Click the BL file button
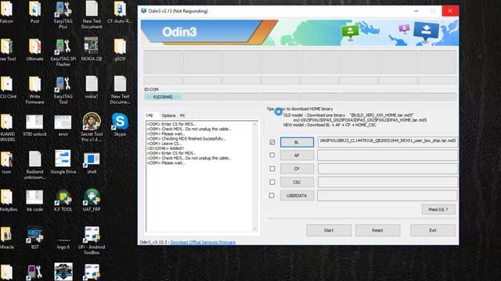Image resolution: width=501 pixels, height=281 pixels. point(297,142)
